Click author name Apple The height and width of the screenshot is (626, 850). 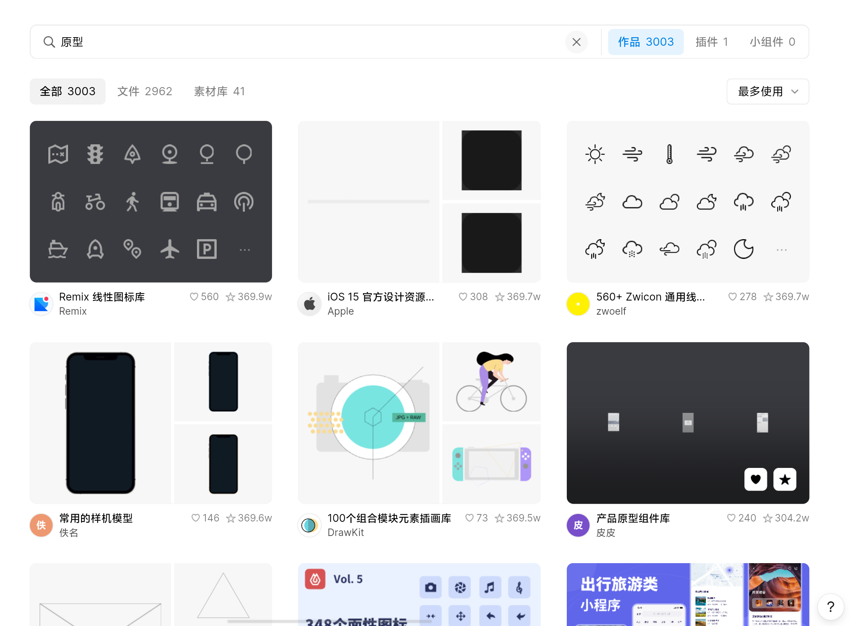[340, 311]
